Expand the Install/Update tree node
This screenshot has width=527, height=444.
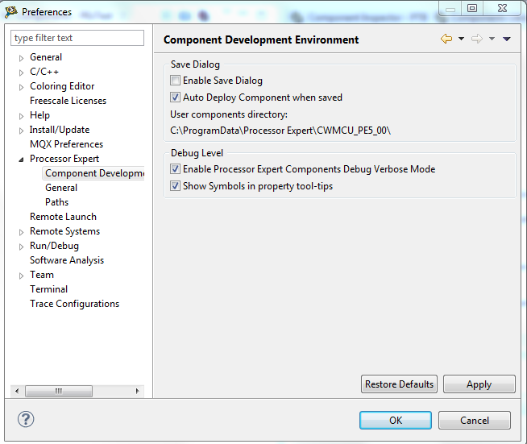point(21,131)
